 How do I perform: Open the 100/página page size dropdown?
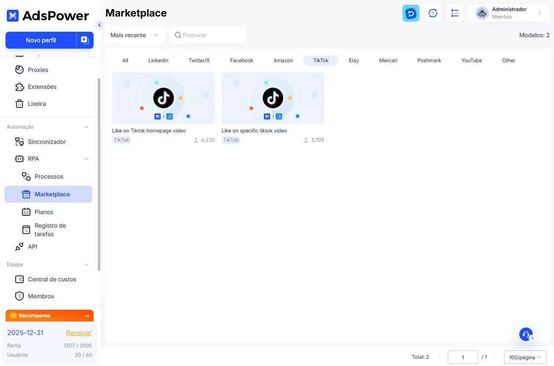pos(525,357)
